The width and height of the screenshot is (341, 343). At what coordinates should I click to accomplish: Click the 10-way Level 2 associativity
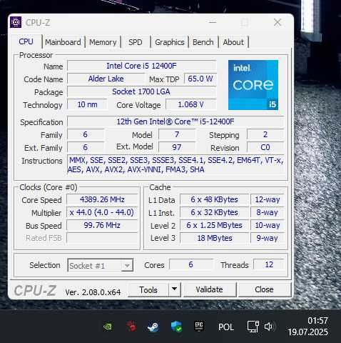coord(268,225)
